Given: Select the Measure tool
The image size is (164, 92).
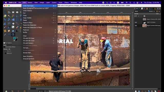Looking at the screenshot, I should point(9,34).
